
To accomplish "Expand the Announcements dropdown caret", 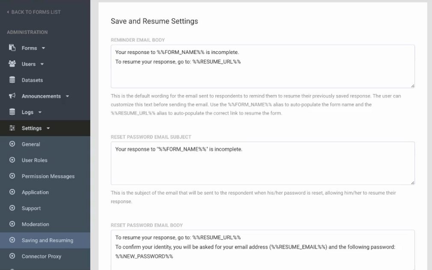I will (68, 96).
